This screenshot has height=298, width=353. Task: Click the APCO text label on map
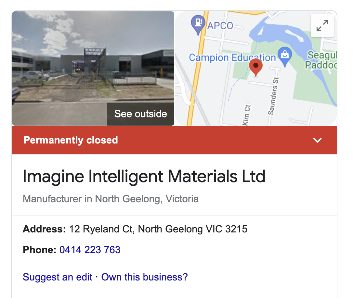click(x=220, y=26)
